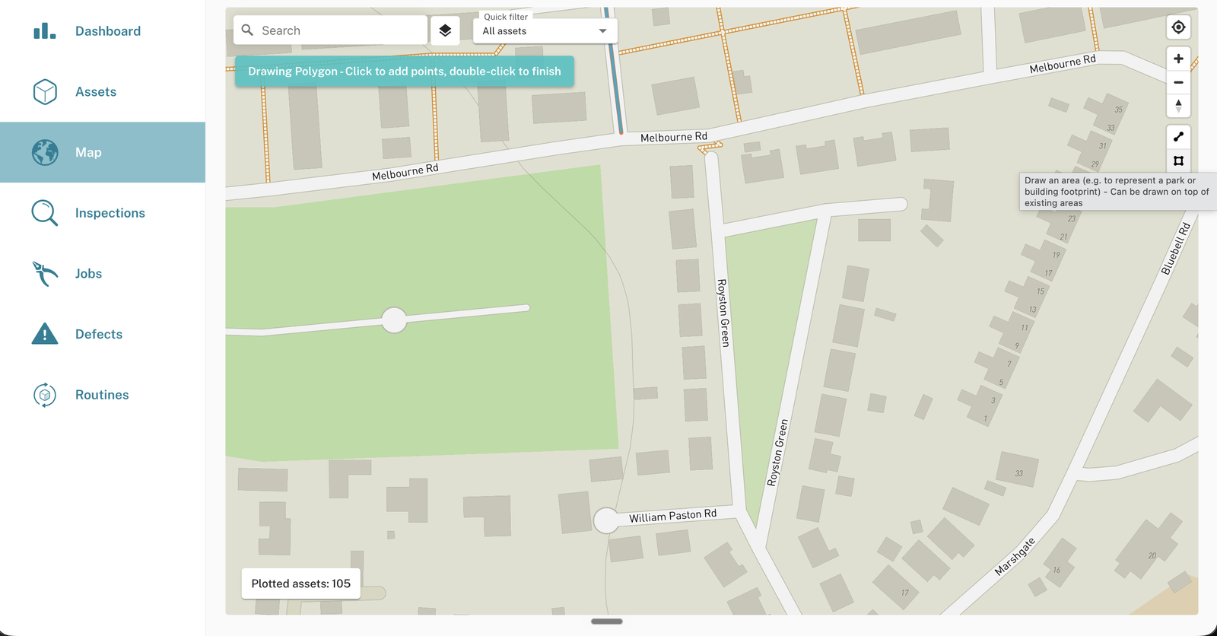Click the Bluebell Rd street label
The width and height of the screenshot is (1217, 636).
click(x=1175, y=249)
